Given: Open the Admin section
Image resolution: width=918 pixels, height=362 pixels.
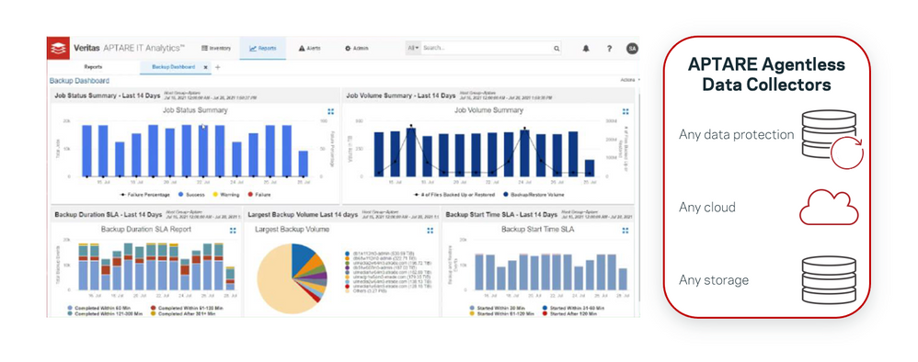Looking at the screenshot, I should (357, 48).
